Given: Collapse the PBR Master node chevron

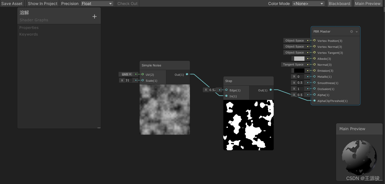Looking at the screenshot, I should (357, 32).
